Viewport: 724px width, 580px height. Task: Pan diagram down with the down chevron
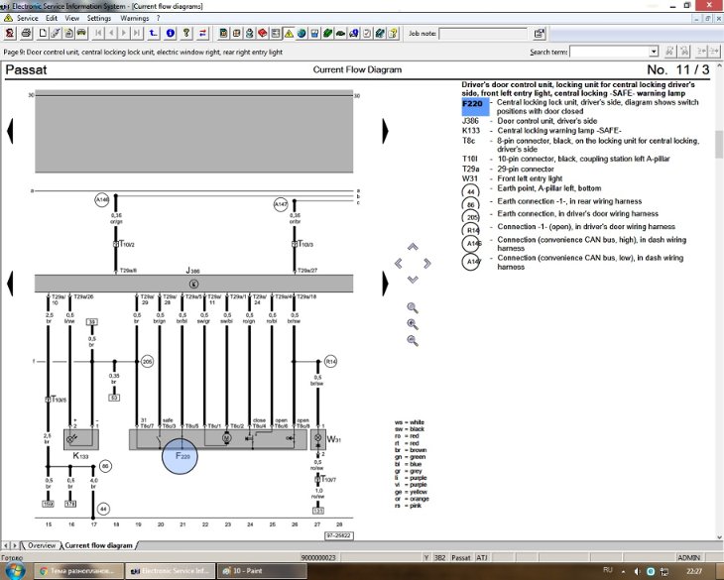pos(413,280)
